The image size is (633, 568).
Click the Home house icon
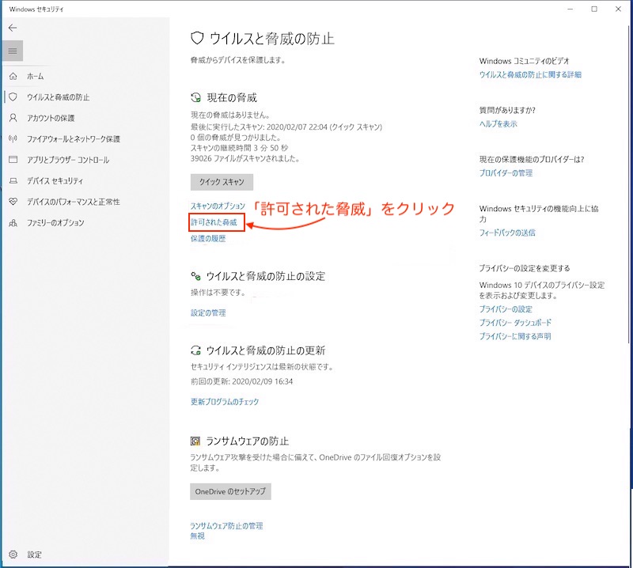[x=13, y=76]
